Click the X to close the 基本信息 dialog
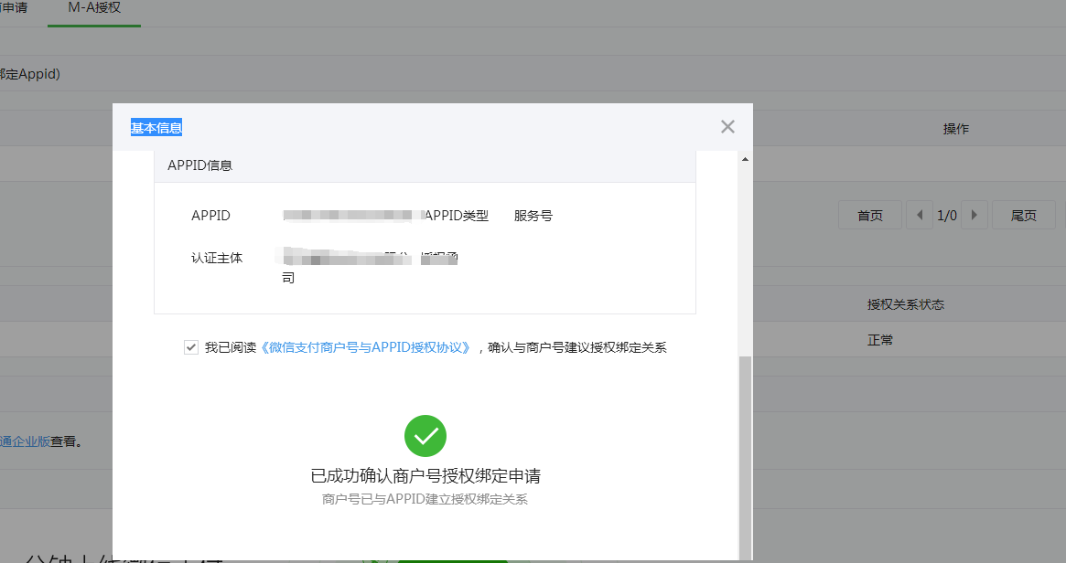The width and height of the screenshot is (1066, 563). pyautogui.click(x=727, y=127)
